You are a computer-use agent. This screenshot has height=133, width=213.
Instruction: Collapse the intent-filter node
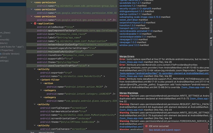click(38, 80)
